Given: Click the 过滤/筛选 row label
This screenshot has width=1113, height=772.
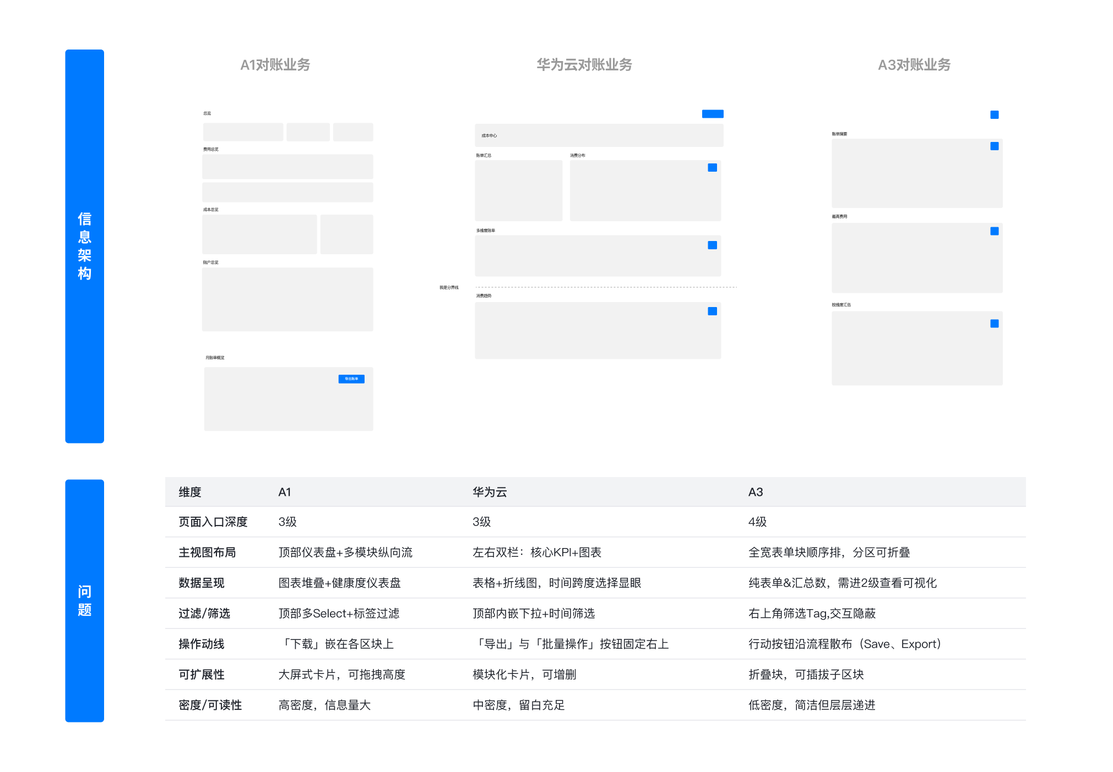Looking at the screenshot, I should (x=204, y=613).
